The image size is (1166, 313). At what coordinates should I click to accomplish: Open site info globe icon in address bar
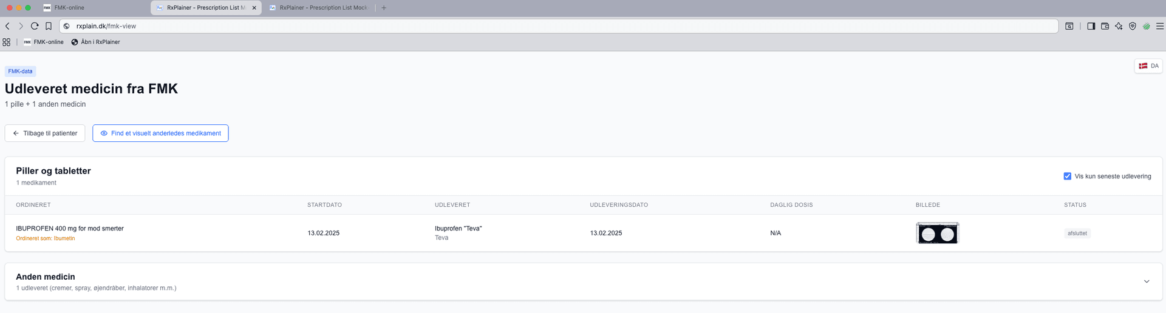67,26
